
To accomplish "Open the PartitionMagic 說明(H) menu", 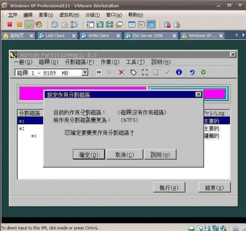I will coord(161,62).
